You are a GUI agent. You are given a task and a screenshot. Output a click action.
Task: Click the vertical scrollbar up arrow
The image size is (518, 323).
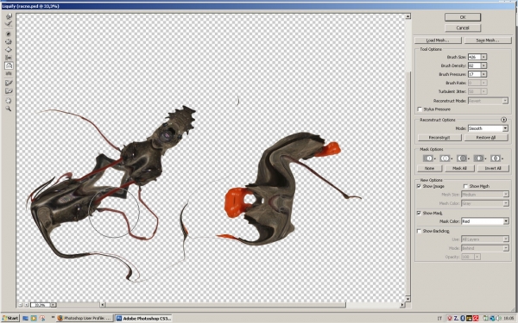click(x=407, y=16)
